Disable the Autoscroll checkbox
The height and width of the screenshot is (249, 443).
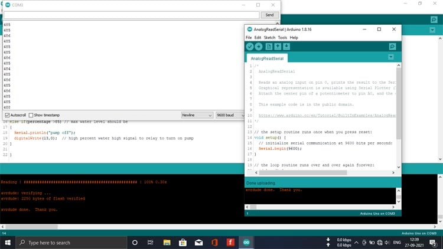(x=7, y=115)
